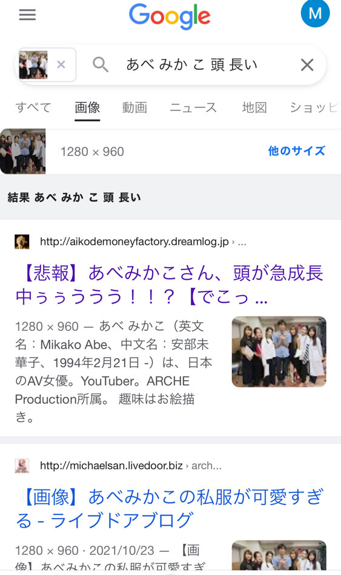The height and width of the screenshot is (575, 341).
Task: Open the ニュース tab
Action: pos(193,107)
